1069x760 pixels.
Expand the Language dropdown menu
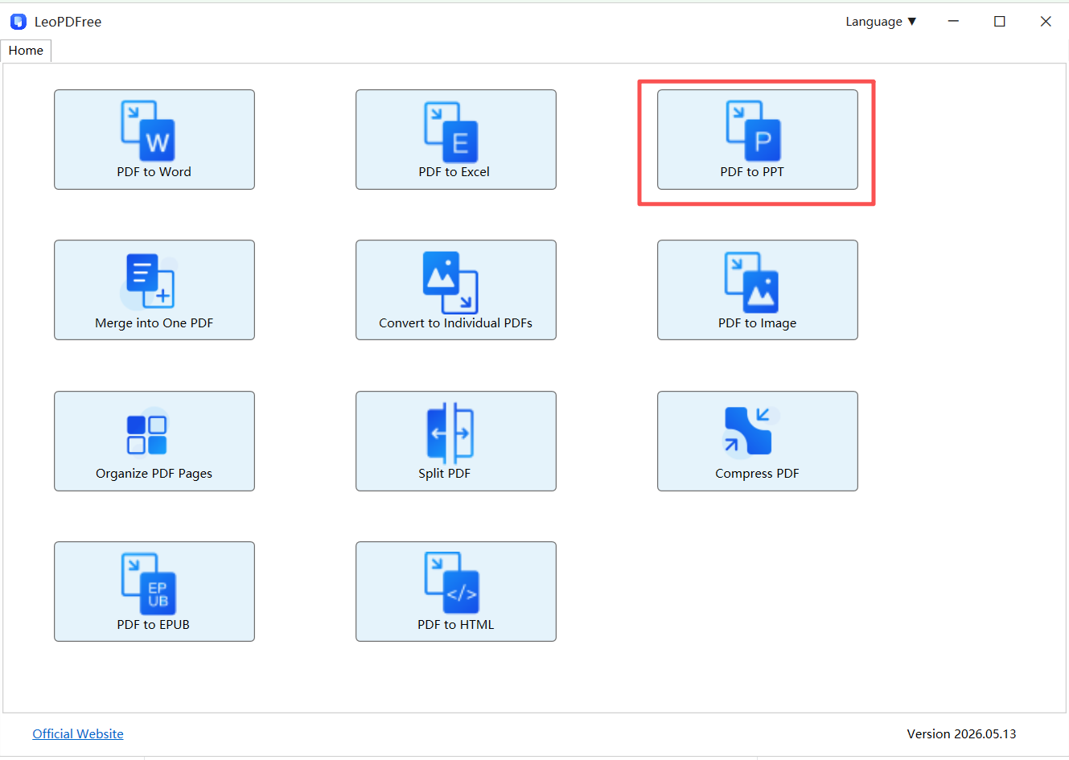click(x=881, y=22)
